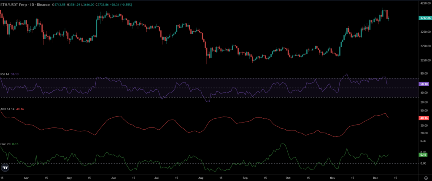The height and width of the screenshot is (181, 432).
Task: Click the 40.16 value in ADX legend
Action: 20,109
